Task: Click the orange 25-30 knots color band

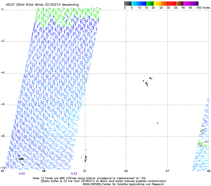Action: pos(165,3)
